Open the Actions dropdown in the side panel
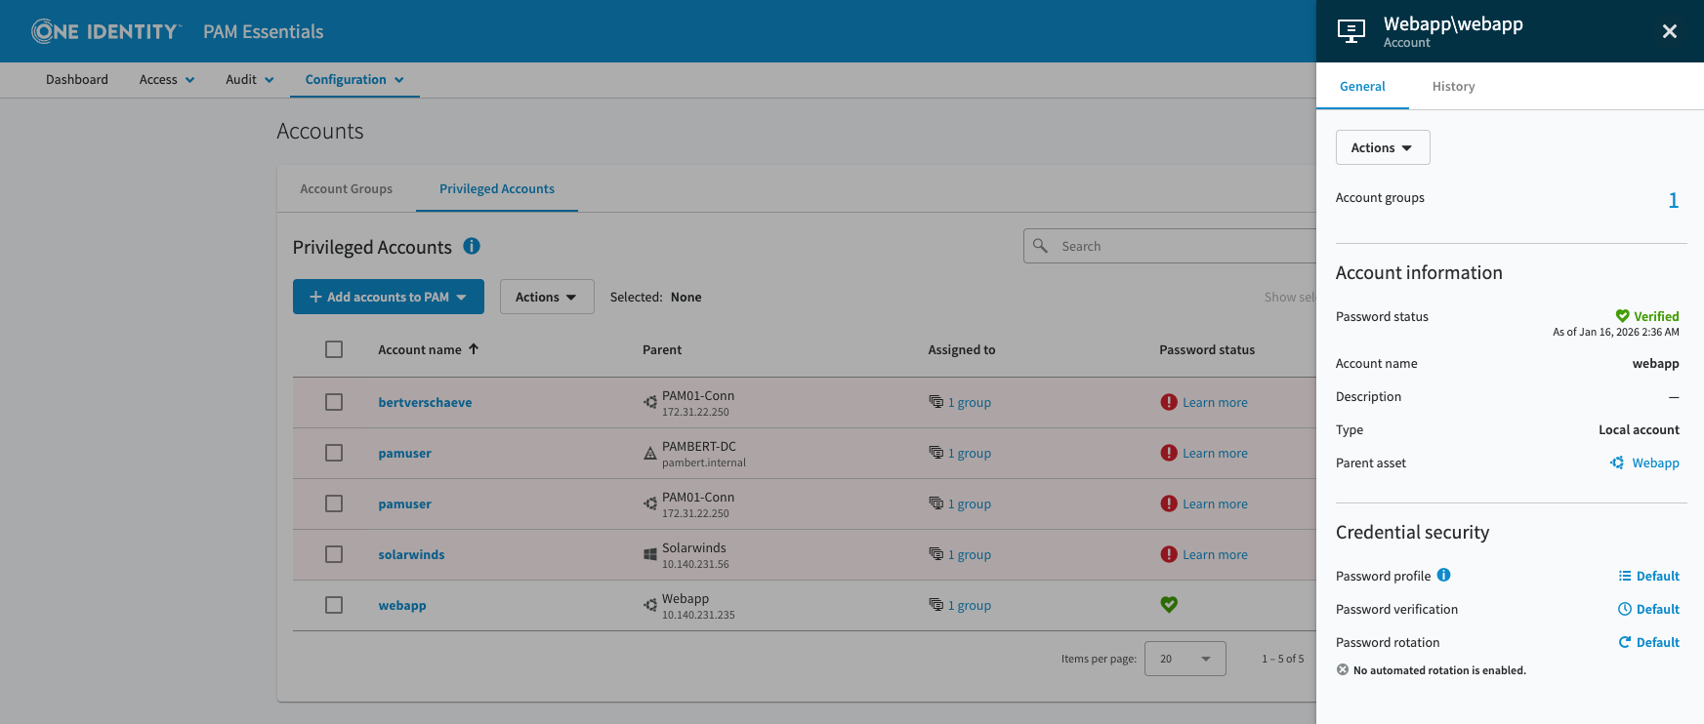The image size is (1704, 724). [1382, 147]
